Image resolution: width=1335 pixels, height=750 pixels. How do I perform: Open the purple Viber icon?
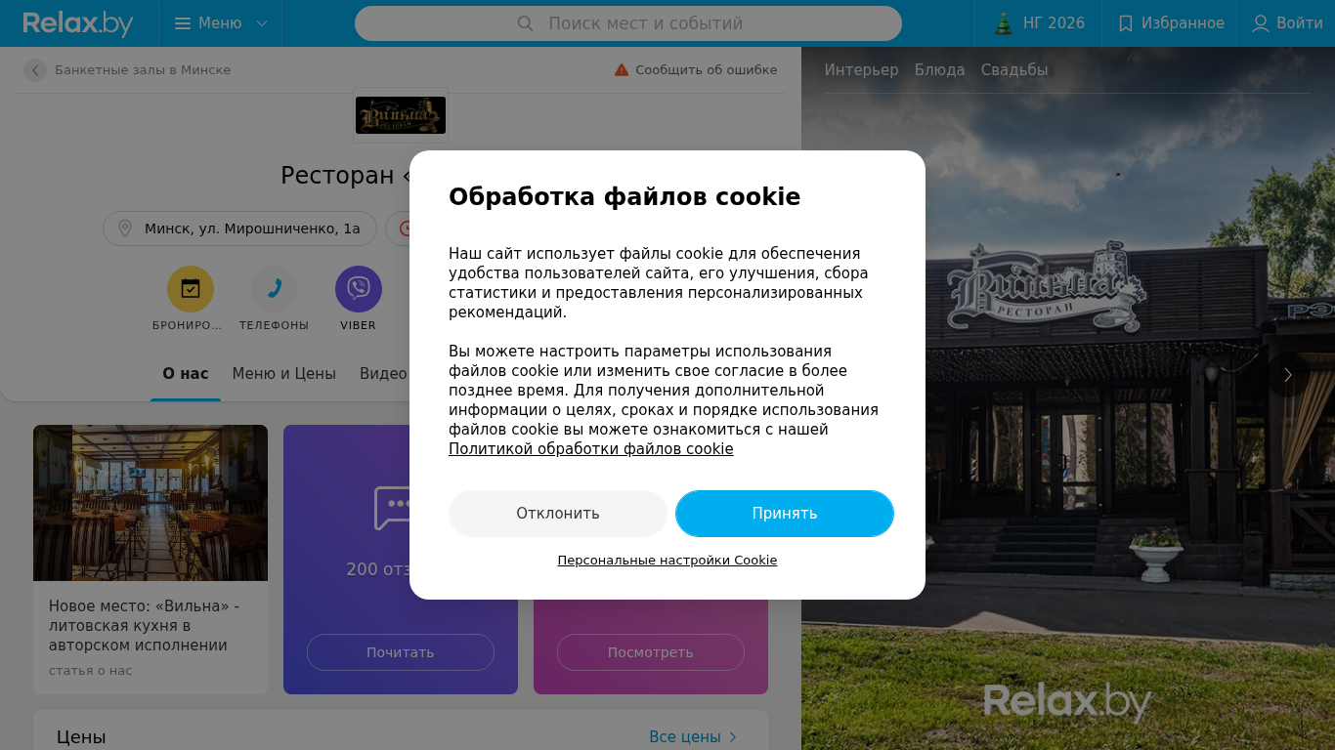359,289
